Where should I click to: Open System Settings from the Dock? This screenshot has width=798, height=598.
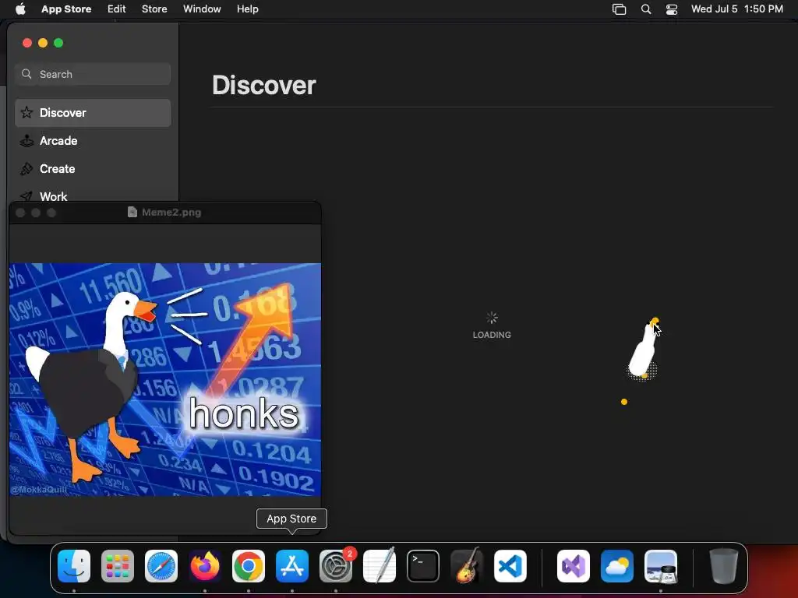[x=336, y=566]
